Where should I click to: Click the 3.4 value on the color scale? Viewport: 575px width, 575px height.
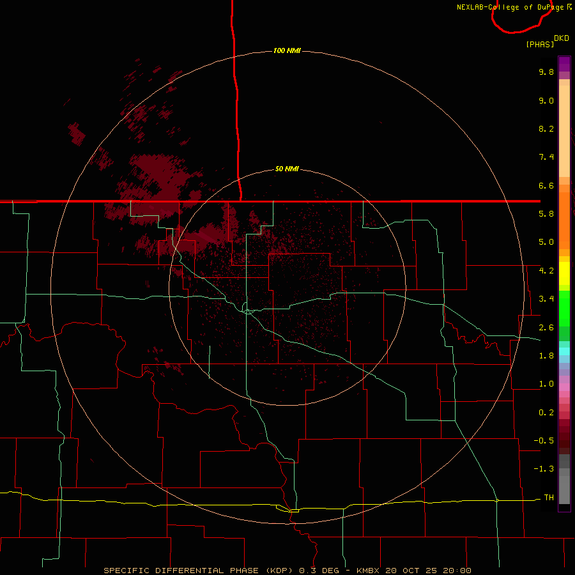pos(546,299)
